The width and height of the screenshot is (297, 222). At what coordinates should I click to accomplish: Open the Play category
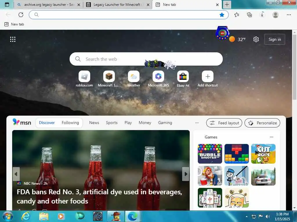point(128,123)
